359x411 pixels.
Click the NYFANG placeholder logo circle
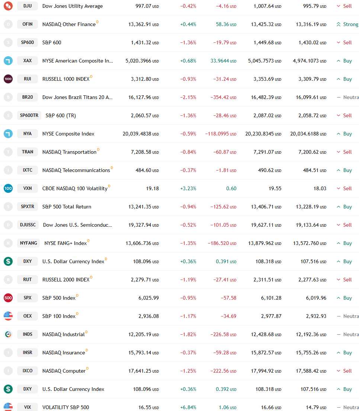coord(8,243)
